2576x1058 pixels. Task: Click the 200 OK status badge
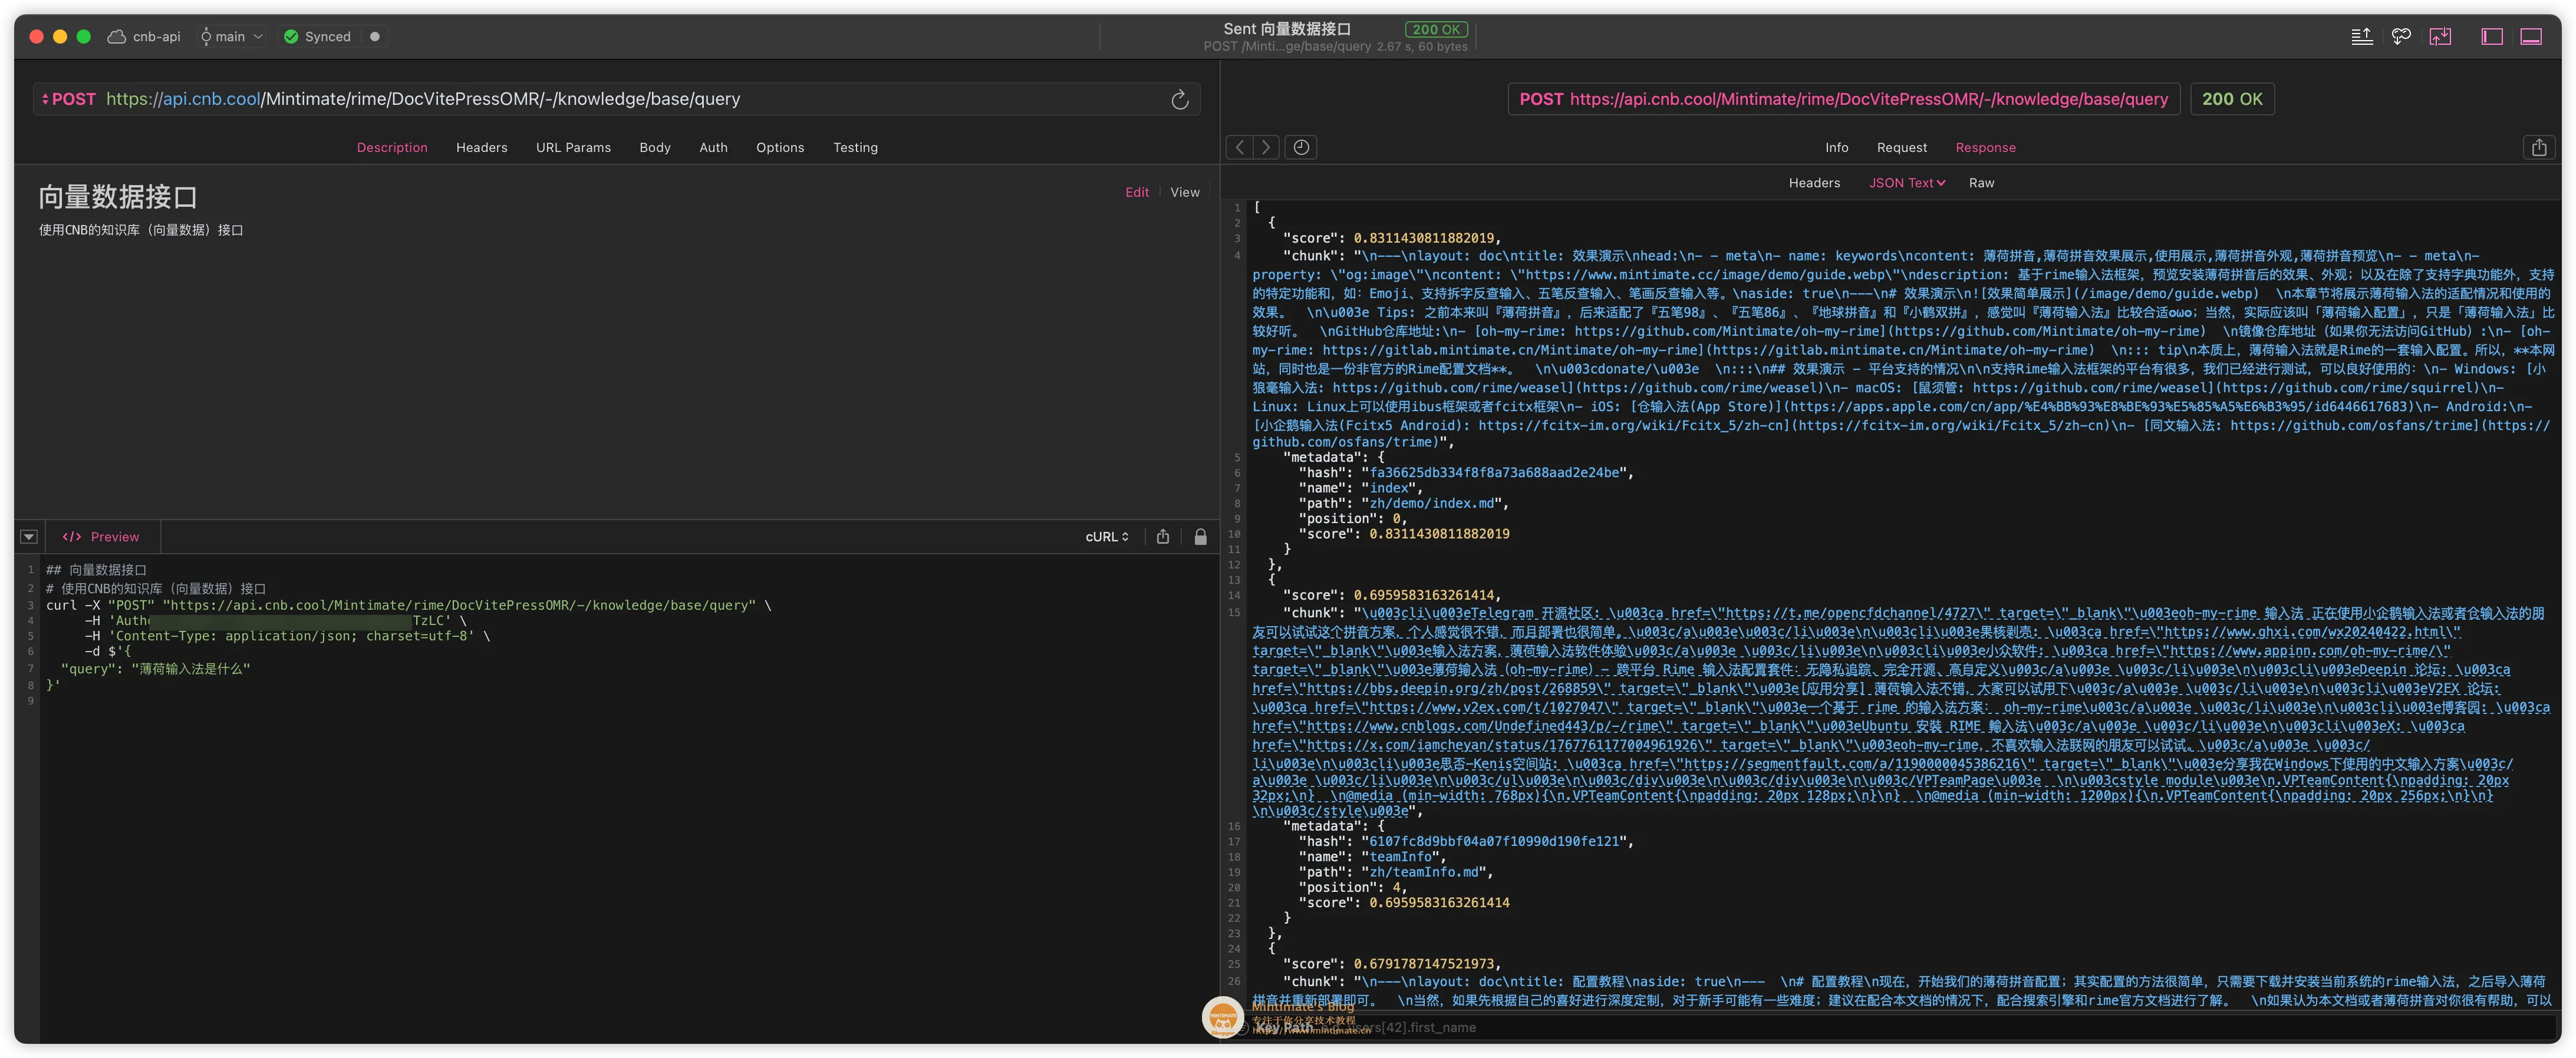point(2232,99)
